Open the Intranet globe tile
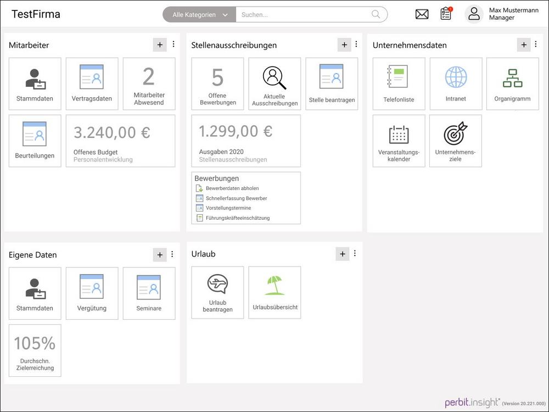Viewport: 549px width, 412px height. coord(456,83)
